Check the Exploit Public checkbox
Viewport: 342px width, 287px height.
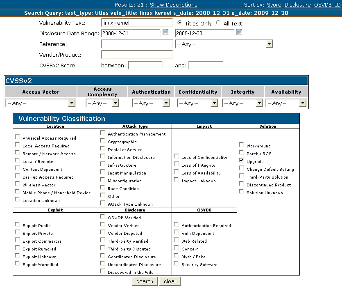pos(17,224)
